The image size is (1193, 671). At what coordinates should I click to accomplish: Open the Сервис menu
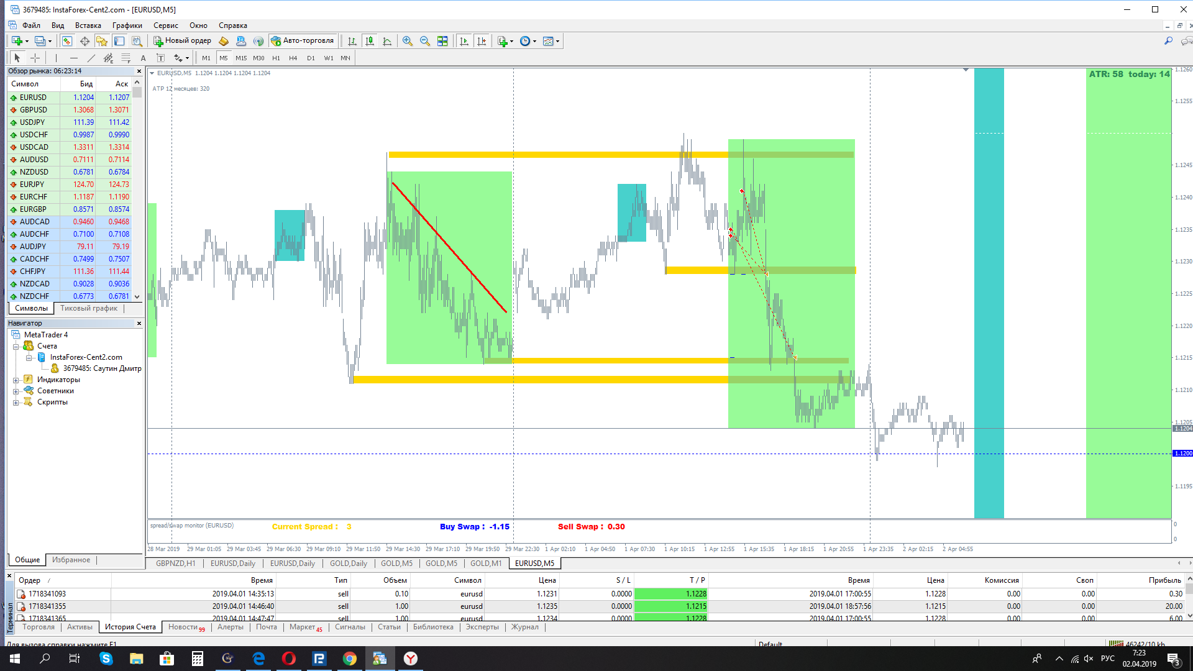click(165, 25)
